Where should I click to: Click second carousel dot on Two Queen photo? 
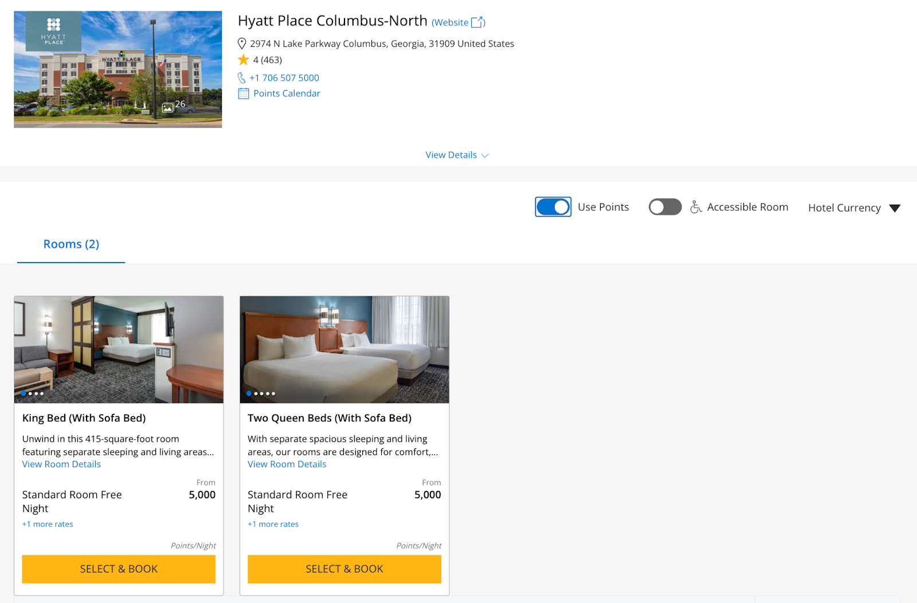[x=256, y=394]
